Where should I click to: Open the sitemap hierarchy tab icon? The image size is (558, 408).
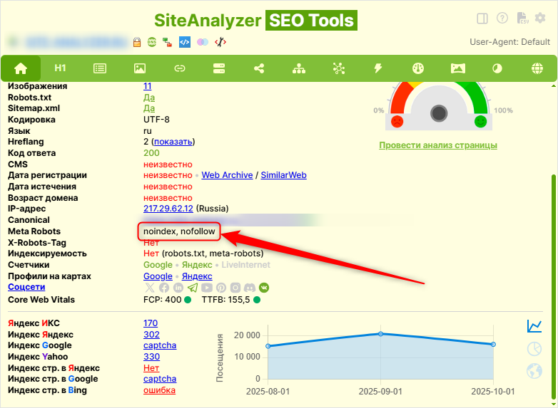(x=298, y=68)
